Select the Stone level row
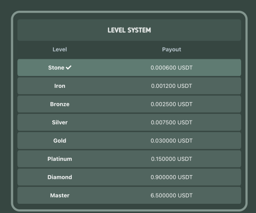 129,67
